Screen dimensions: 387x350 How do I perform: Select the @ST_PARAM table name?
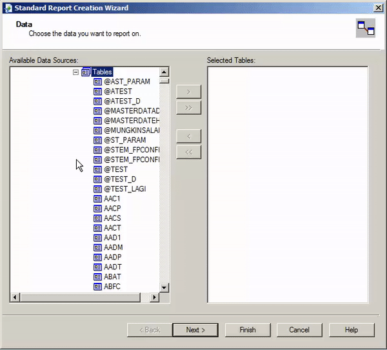[x=125, y=140]
